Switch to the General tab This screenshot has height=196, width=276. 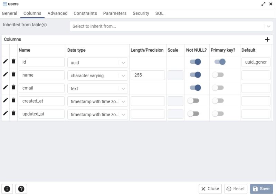pyautogui.click(x=10, y=14)
